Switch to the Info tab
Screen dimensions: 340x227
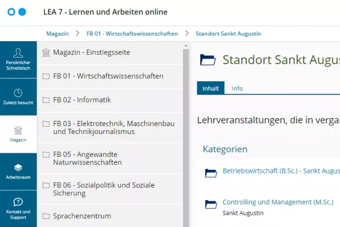click(x=237, y=88)
